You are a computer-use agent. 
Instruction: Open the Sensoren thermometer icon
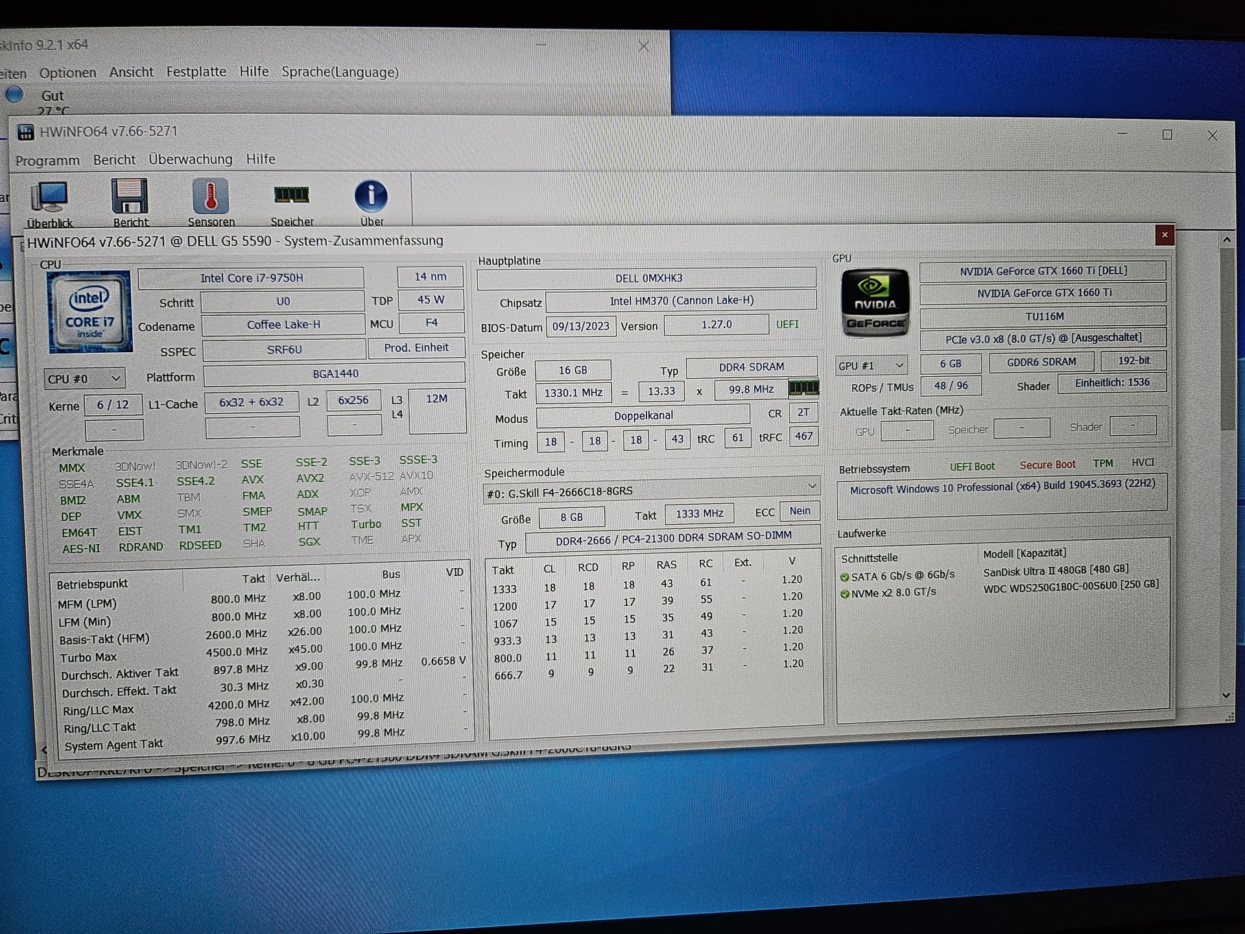(x=211, y=203)
